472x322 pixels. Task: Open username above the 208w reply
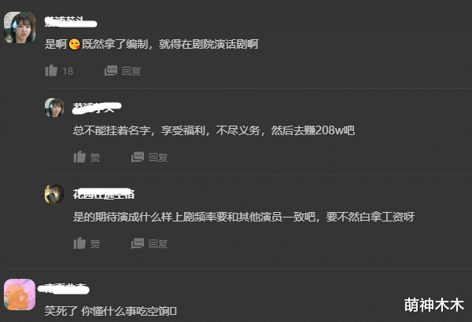(97, 108)
